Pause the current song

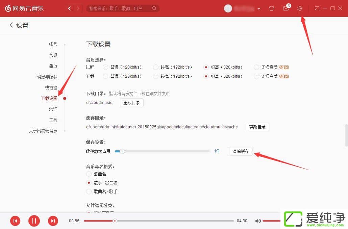pyautogui.click(x=34, y=221)
